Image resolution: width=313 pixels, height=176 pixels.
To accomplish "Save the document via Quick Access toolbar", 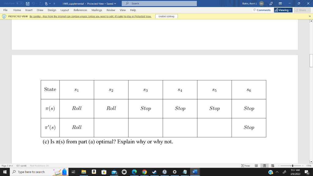I will tap(28, 3).
